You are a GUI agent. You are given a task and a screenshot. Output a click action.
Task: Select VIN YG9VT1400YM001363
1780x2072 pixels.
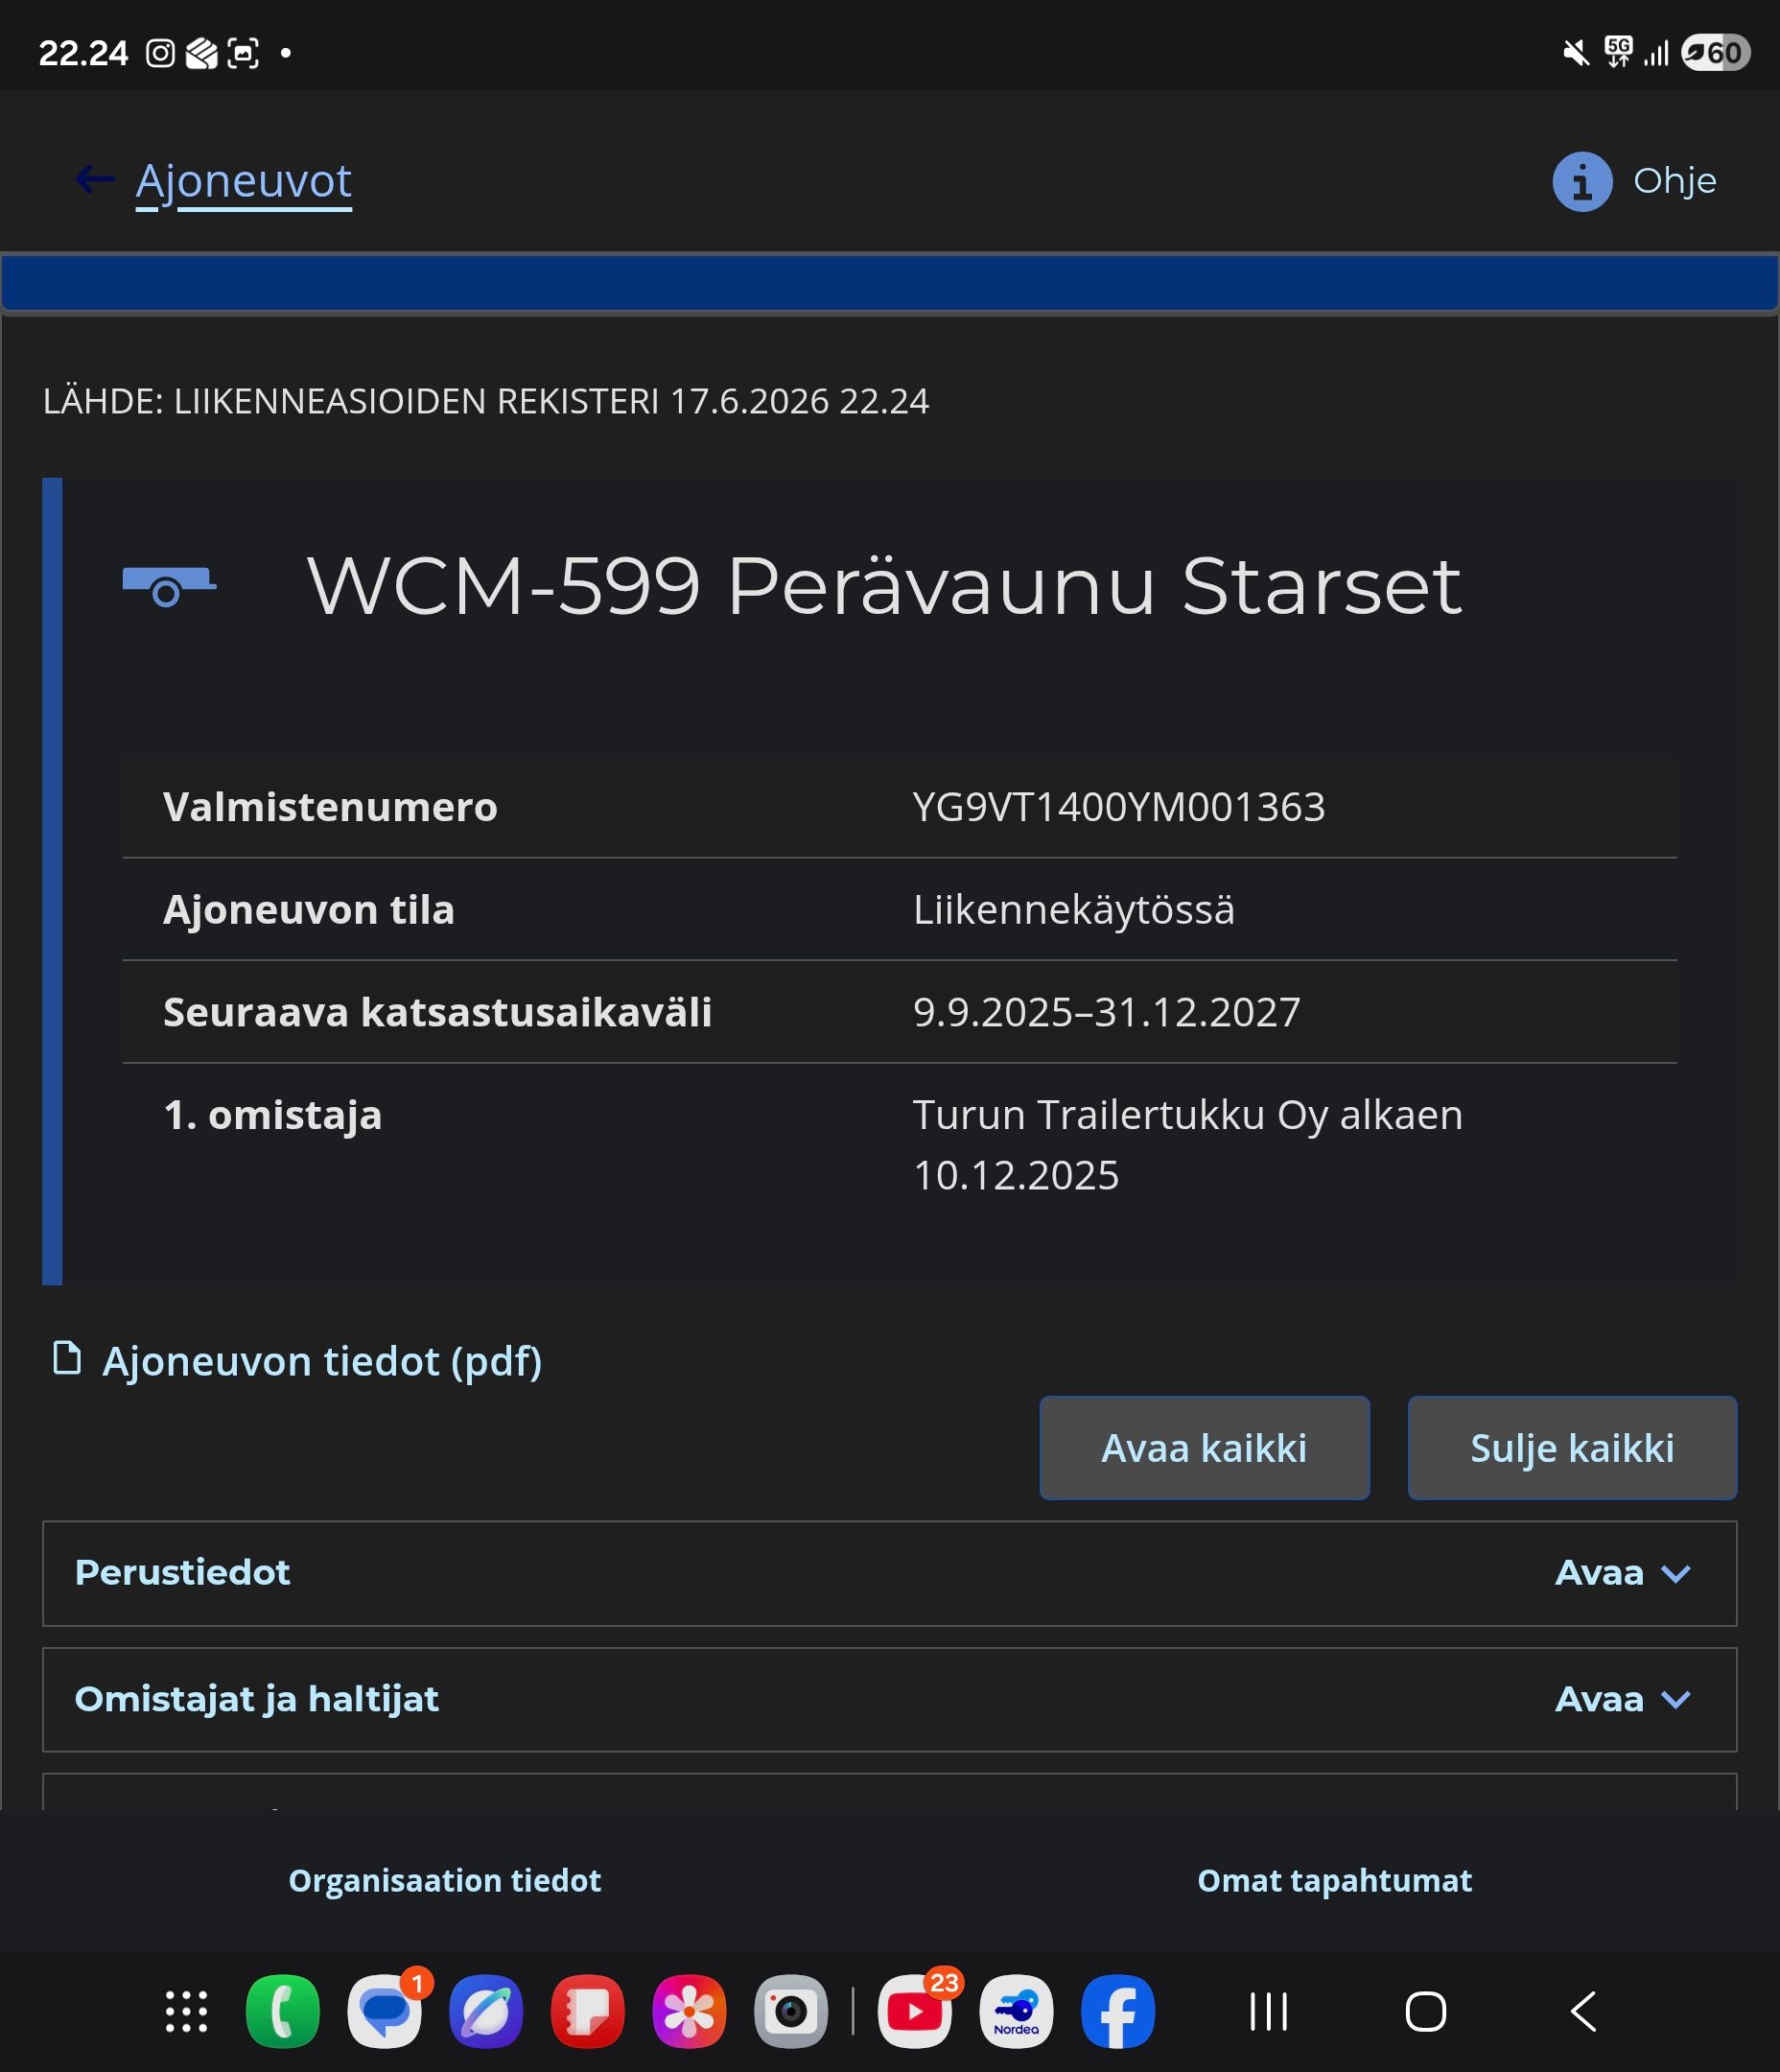coord(1119,807)
